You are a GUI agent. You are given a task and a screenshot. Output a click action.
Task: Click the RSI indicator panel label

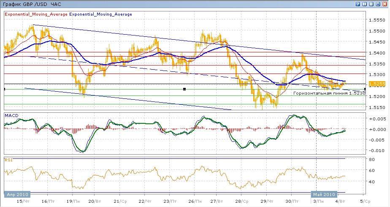[x=8, y=160]
